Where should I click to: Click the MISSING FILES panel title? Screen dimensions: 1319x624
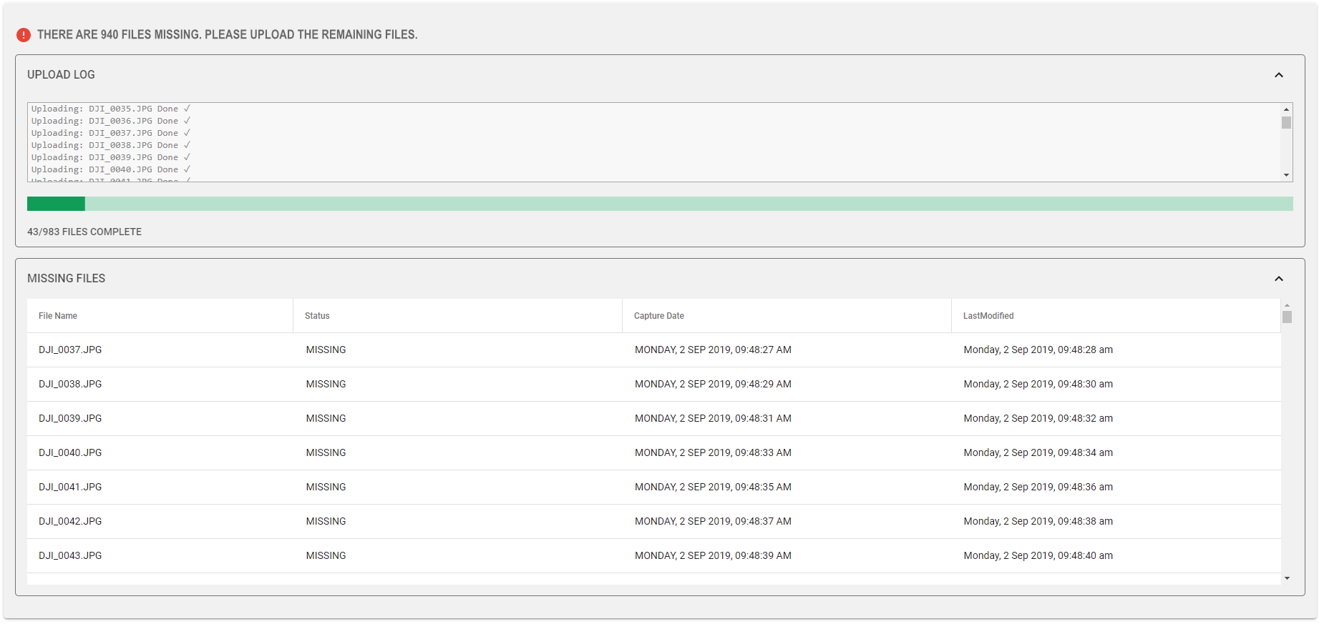pos(66,278)
